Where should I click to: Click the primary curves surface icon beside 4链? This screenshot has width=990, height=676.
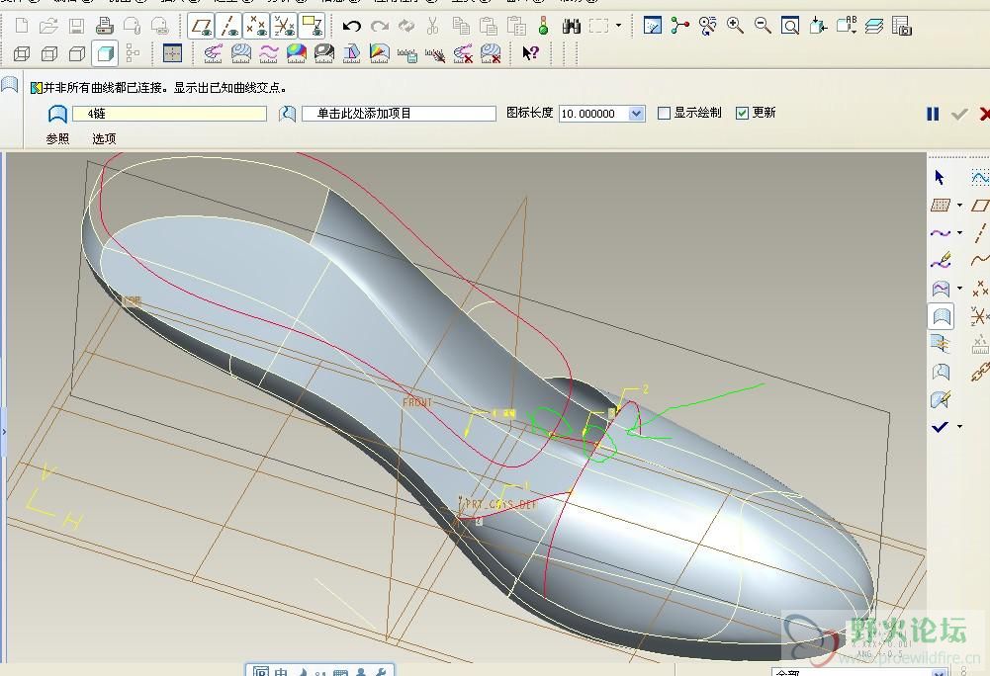tap(57, 114)
